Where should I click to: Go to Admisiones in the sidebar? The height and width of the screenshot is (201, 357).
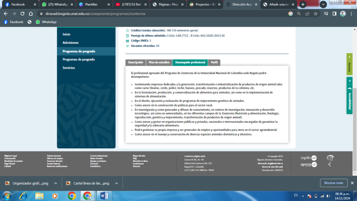(x=71, y=43)
